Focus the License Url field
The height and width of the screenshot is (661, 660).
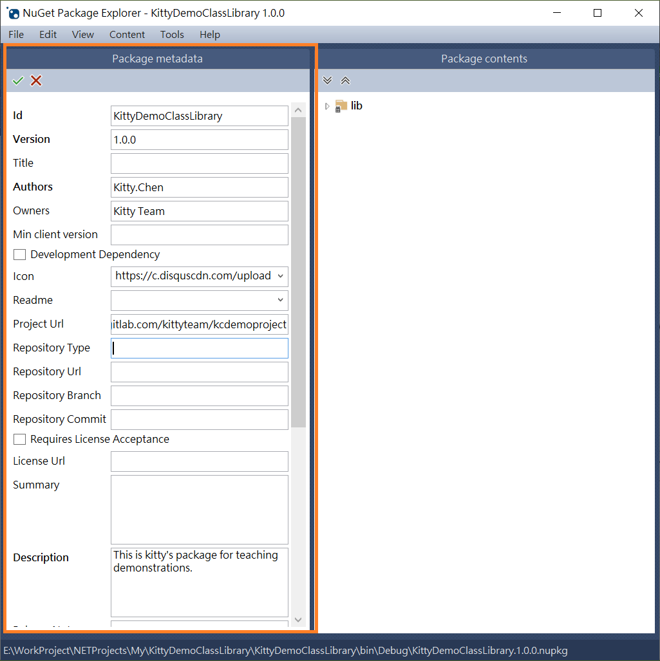(200, 461)
